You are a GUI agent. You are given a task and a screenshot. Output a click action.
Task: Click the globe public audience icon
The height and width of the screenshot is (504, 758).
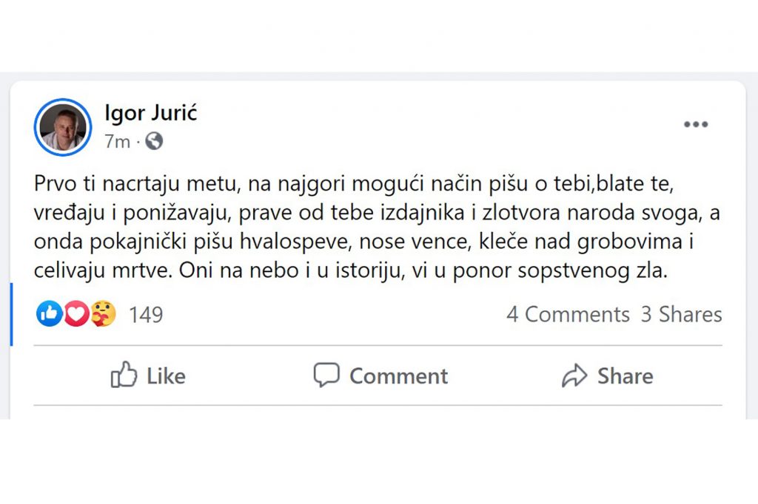point(154,140)
